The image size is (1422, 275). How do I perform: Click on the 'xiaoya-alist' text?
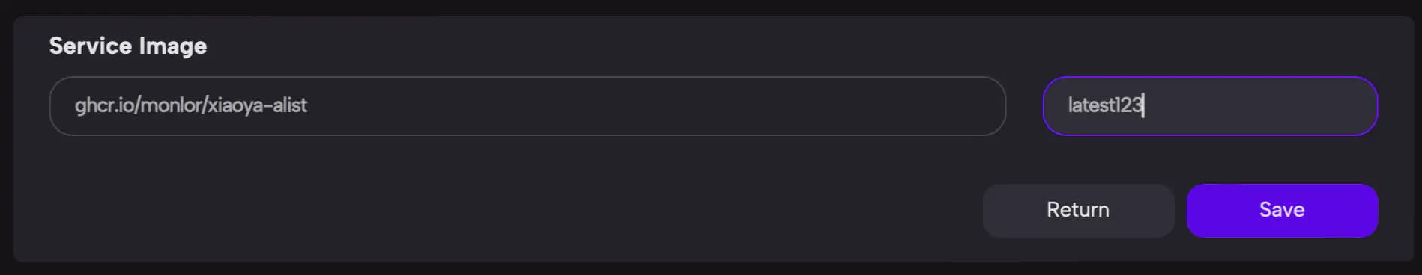pos(257,105)
